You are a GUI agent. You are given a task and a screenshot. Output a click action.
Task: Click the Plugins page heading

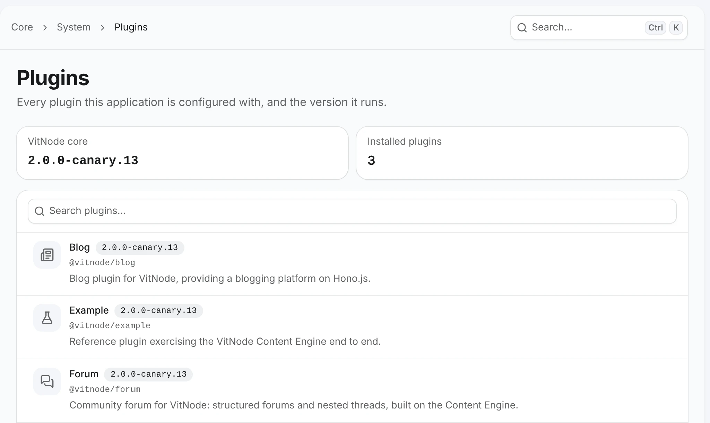click(x=53, y=78)
